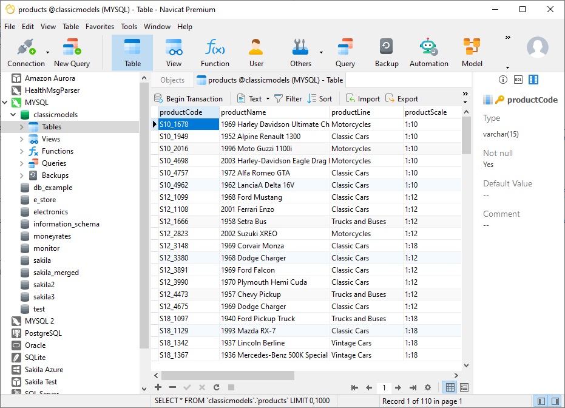Go to the last page of records

pos(413,387)
